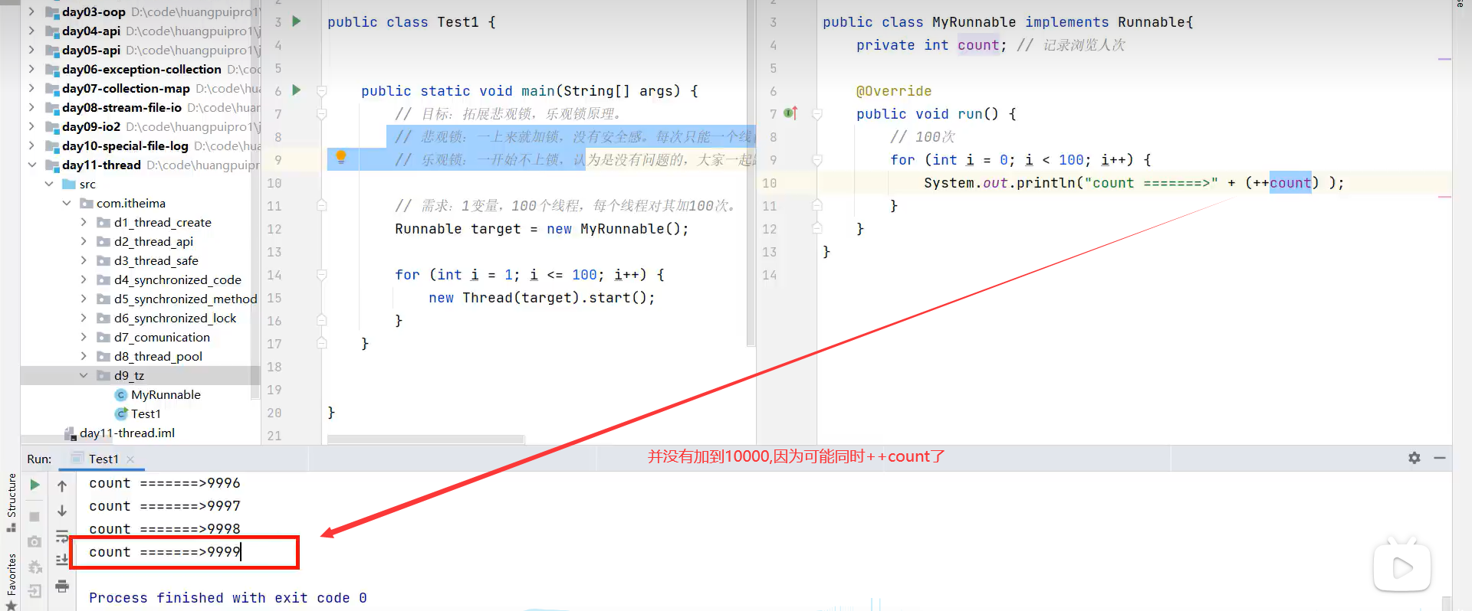This screenshot has height=611, width=1472.
Task: Open Run panel settings gear
Action: [x=1414, y=458]
